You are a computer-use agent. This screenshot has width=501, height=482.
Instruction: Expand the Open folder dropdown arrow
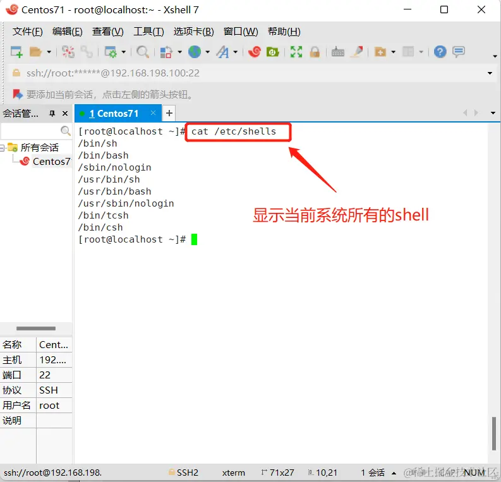point(49,52)
